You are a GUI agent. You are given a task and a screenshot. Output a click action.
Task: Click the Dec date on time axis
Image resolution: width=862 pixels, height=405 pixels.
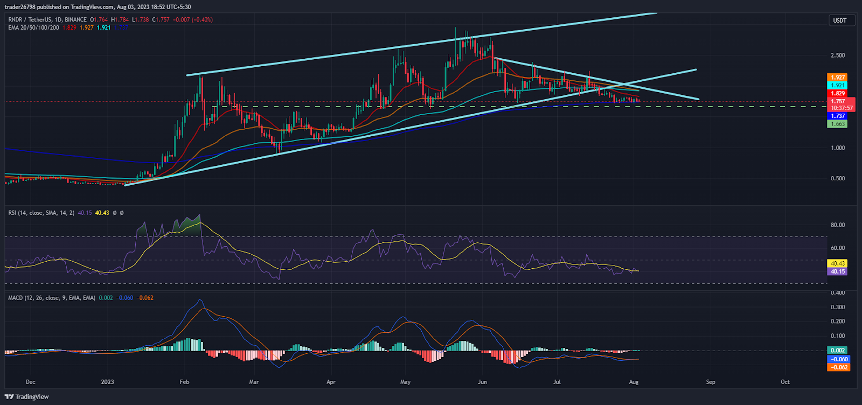pos(30,382)
